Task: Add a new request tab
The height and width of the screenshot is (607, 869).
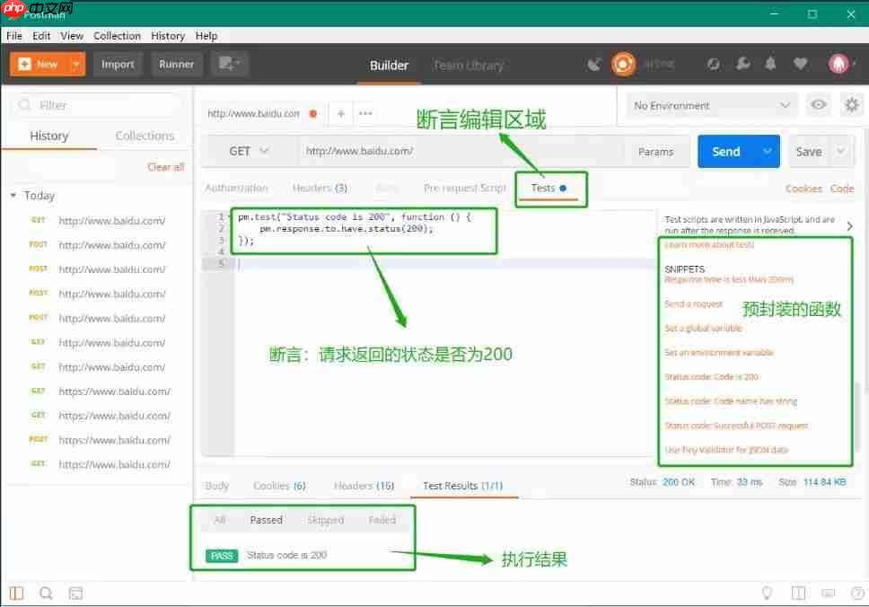Action: click(341, 114)
